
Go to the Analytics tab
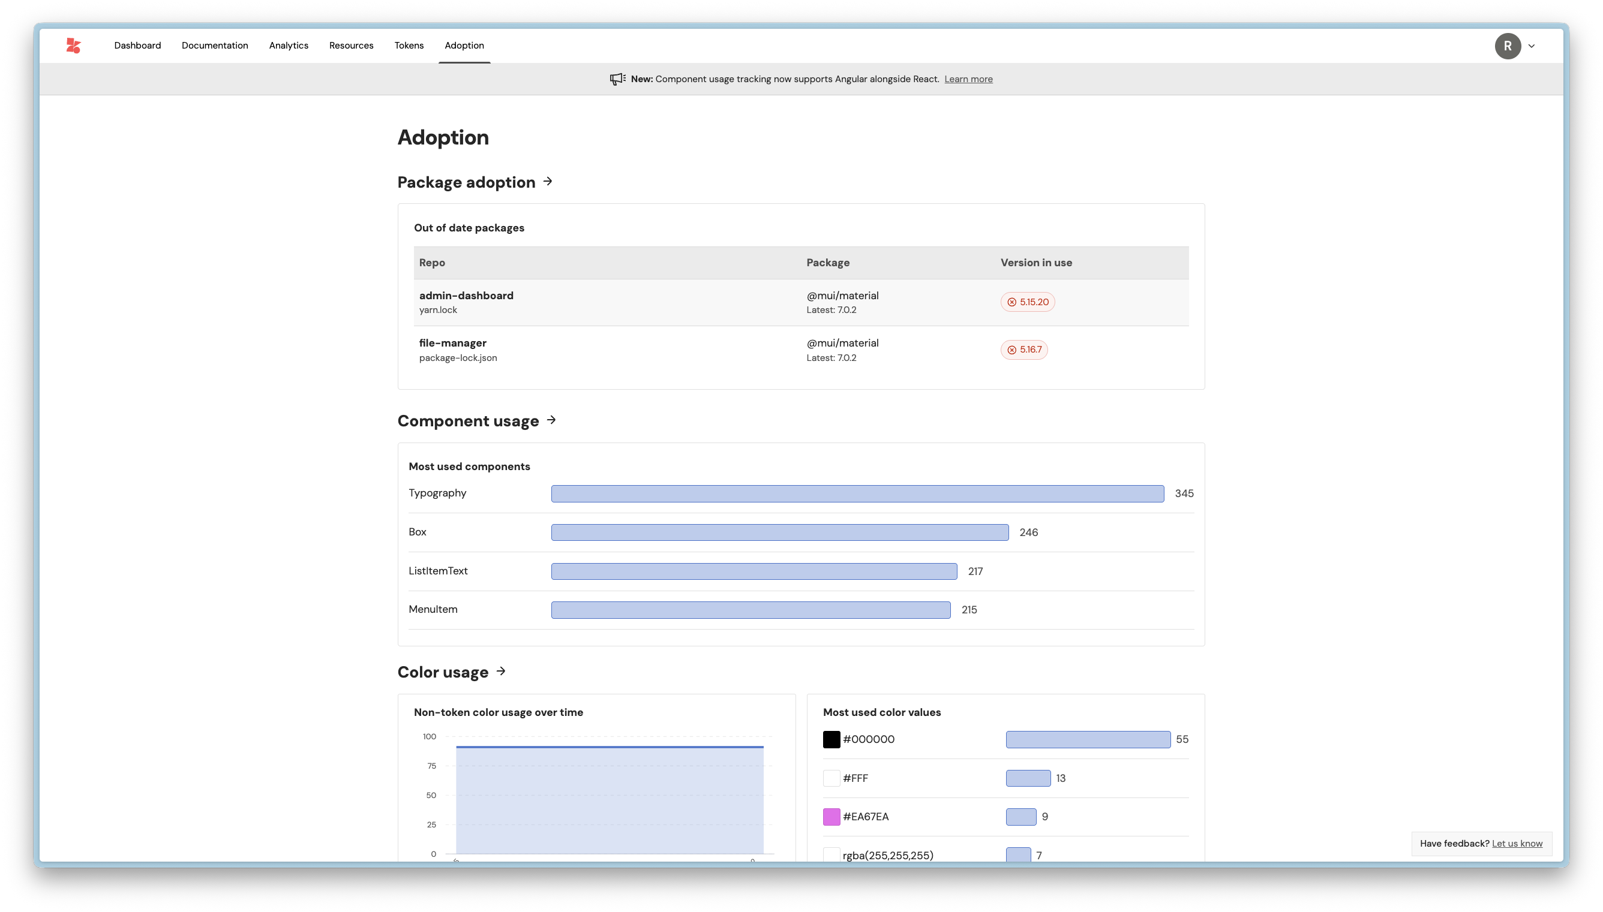[x=289, y=46]
